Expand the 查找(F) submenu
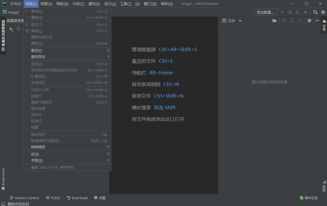The width and height of the screenshot is (327, 206). pyautogui.click(x=67, y=50)
